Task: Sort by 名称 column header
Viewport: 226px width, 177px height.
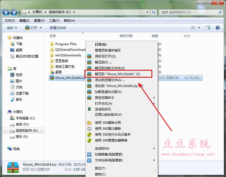Action: (53, 36)
